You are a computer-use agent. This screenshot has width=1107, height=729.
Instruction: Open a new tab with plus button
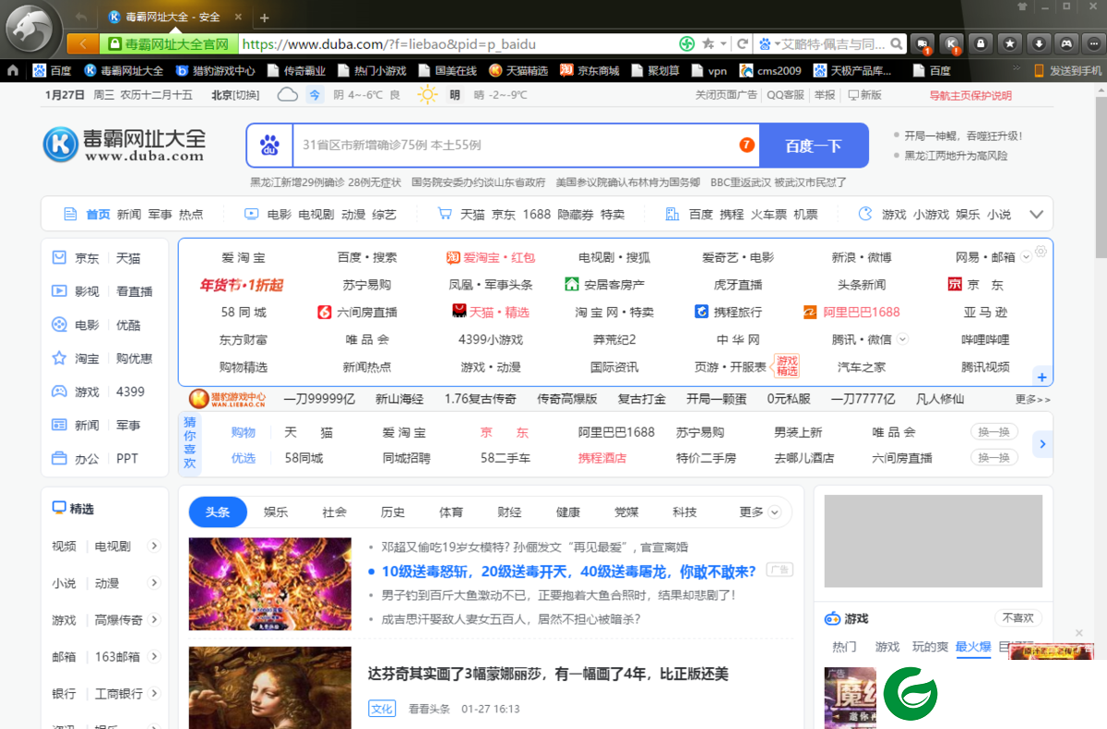click(x=264, y=18)
